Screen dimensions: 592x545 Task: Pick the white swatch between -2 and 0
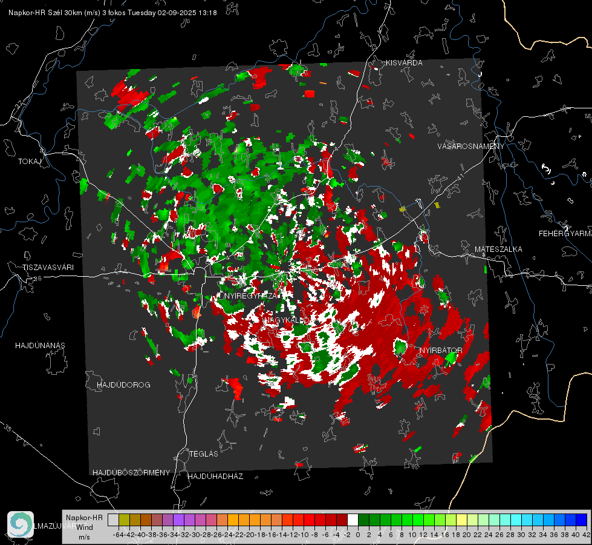coord(353,520)
